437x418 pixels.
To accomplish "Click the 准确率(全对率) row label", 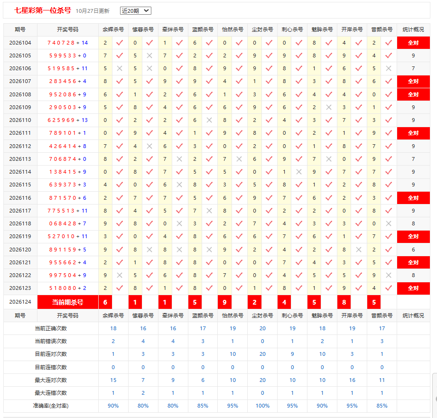I will (x=51, y=406).
